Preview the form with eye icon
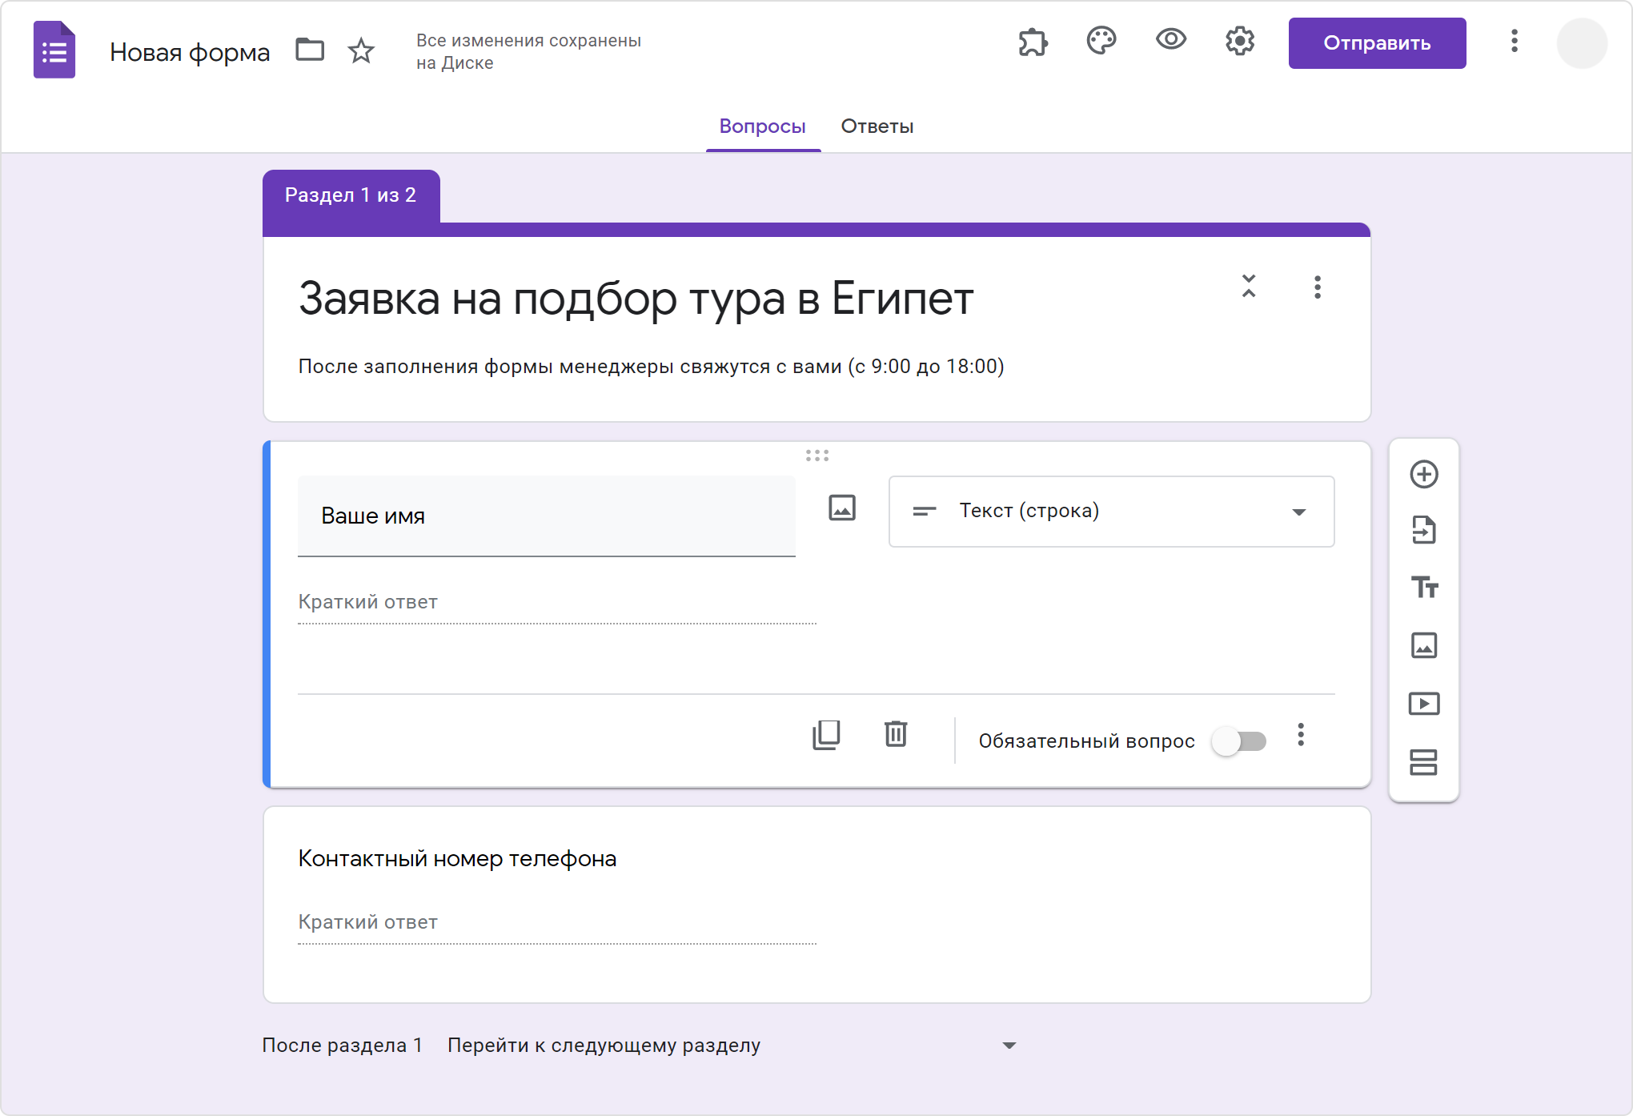Image resolution: width=1633 pixels, height=1116 pixels. click(x=1170, y=40)
